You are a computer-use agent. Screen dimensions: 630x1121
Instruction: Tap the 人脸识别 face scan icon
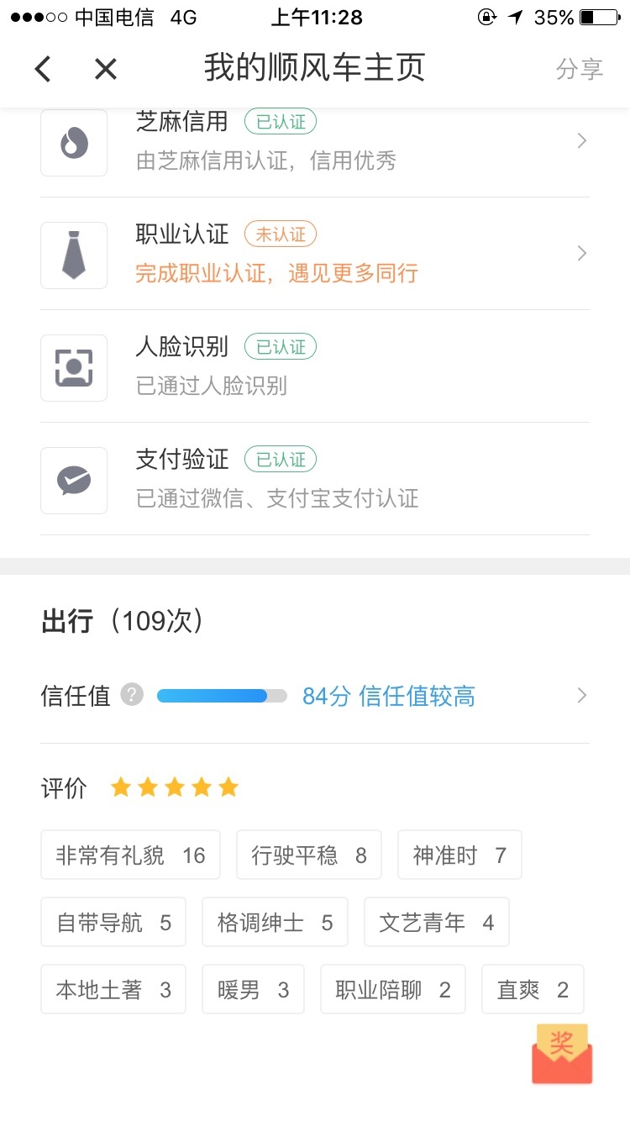click(x=74, y=367)
